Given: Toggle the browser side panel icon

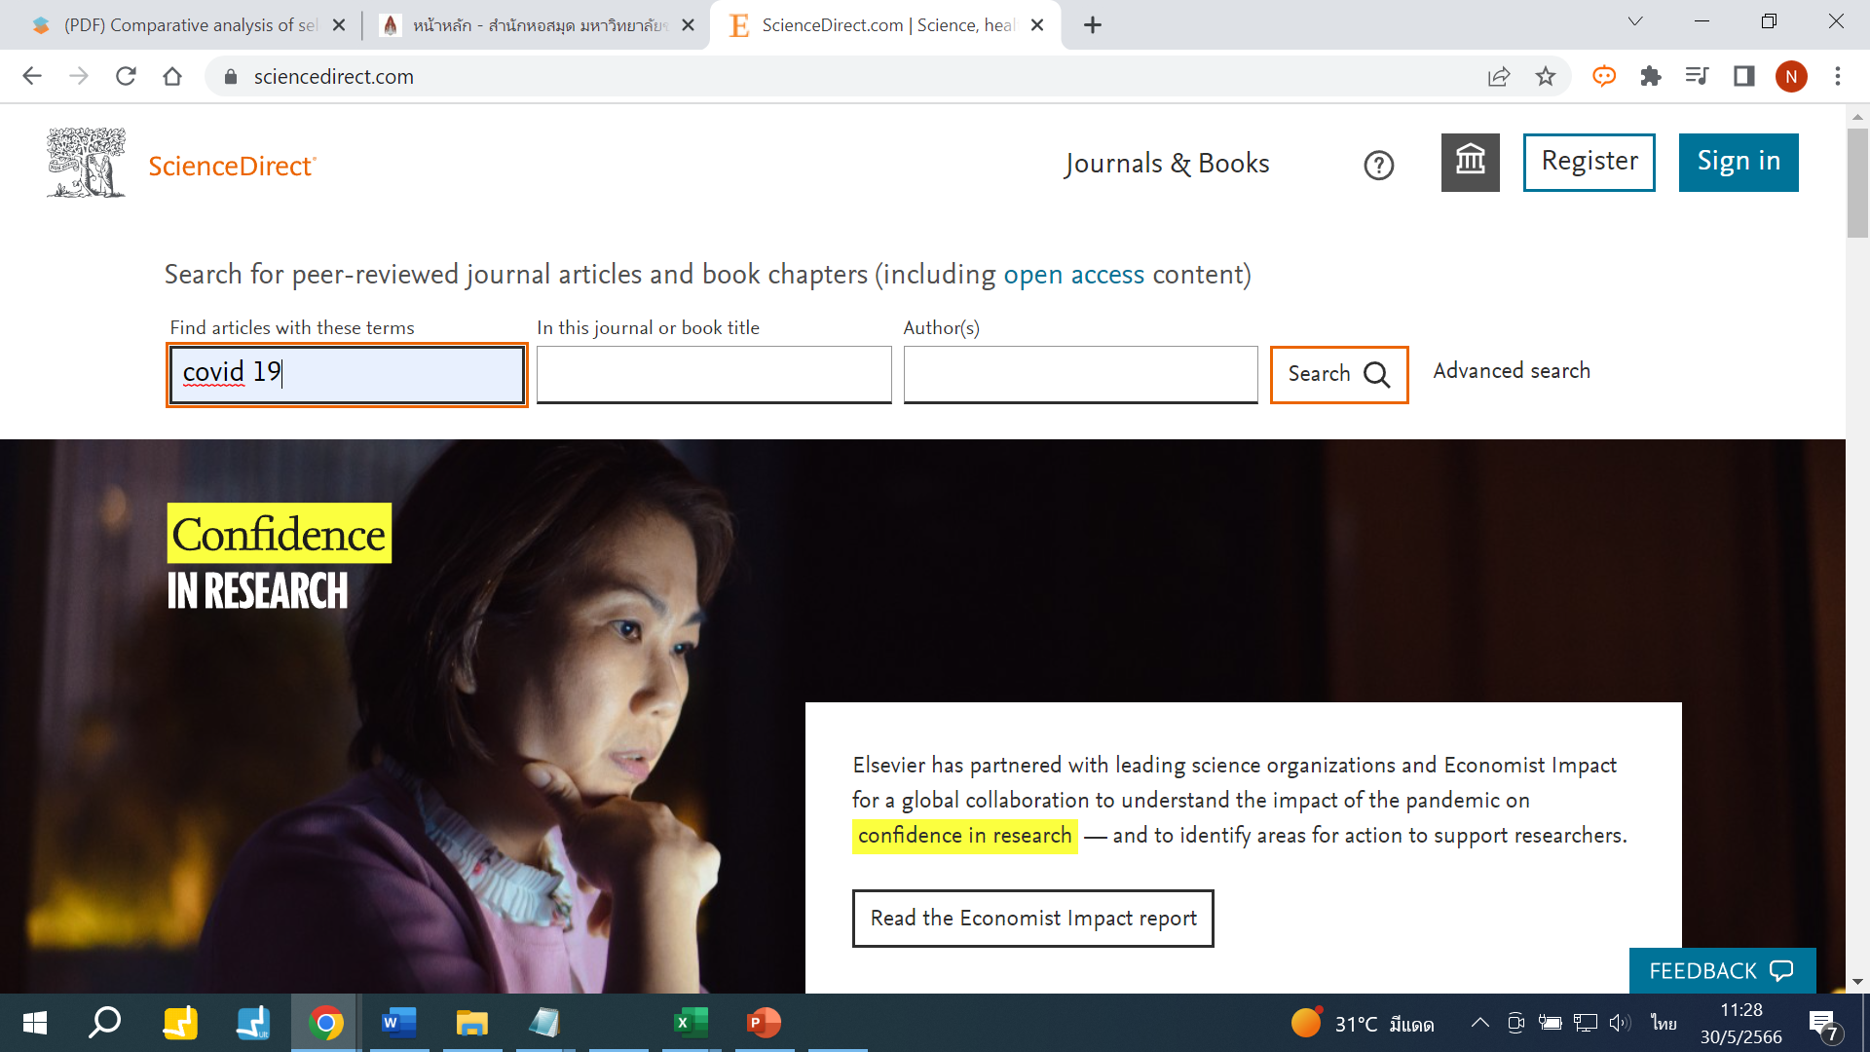Looking at the screenshot, I should click(x=1743, y=76).
